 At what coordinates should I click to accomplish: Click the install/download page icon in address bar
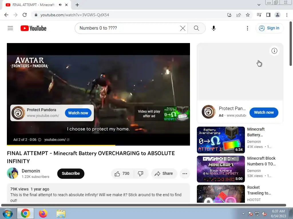[229, 15]
